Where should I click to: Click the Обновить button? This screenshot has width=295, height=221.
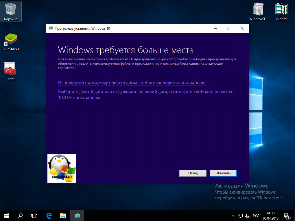[223, 173]
